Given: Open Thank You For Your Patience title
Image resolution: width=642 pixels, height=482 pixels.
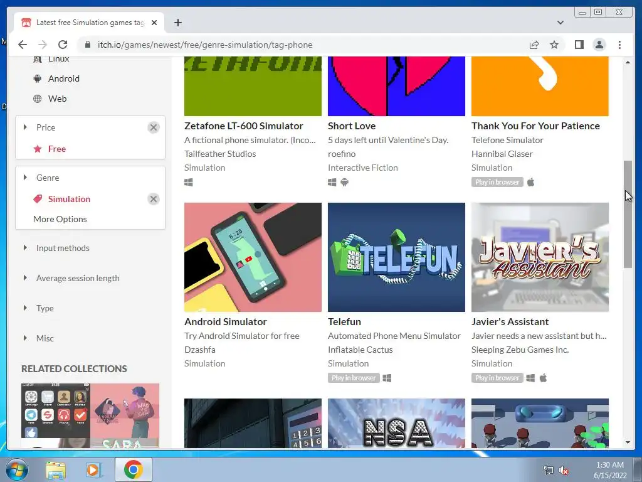Looking at the screenshot, I should 535,126.
